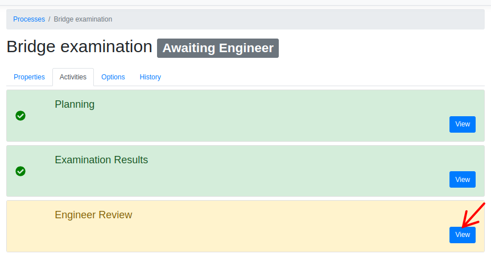Click the checkmark icon next to Examination Results

(20, 171)
